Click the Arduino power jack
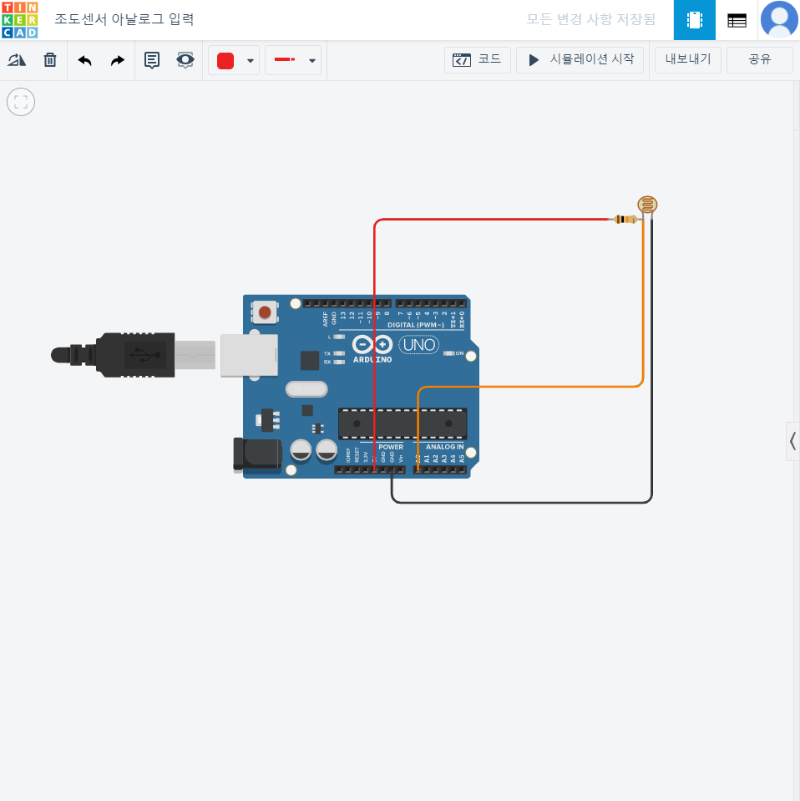This screenshot has height=801, width=800. click(x=257, y=454)
